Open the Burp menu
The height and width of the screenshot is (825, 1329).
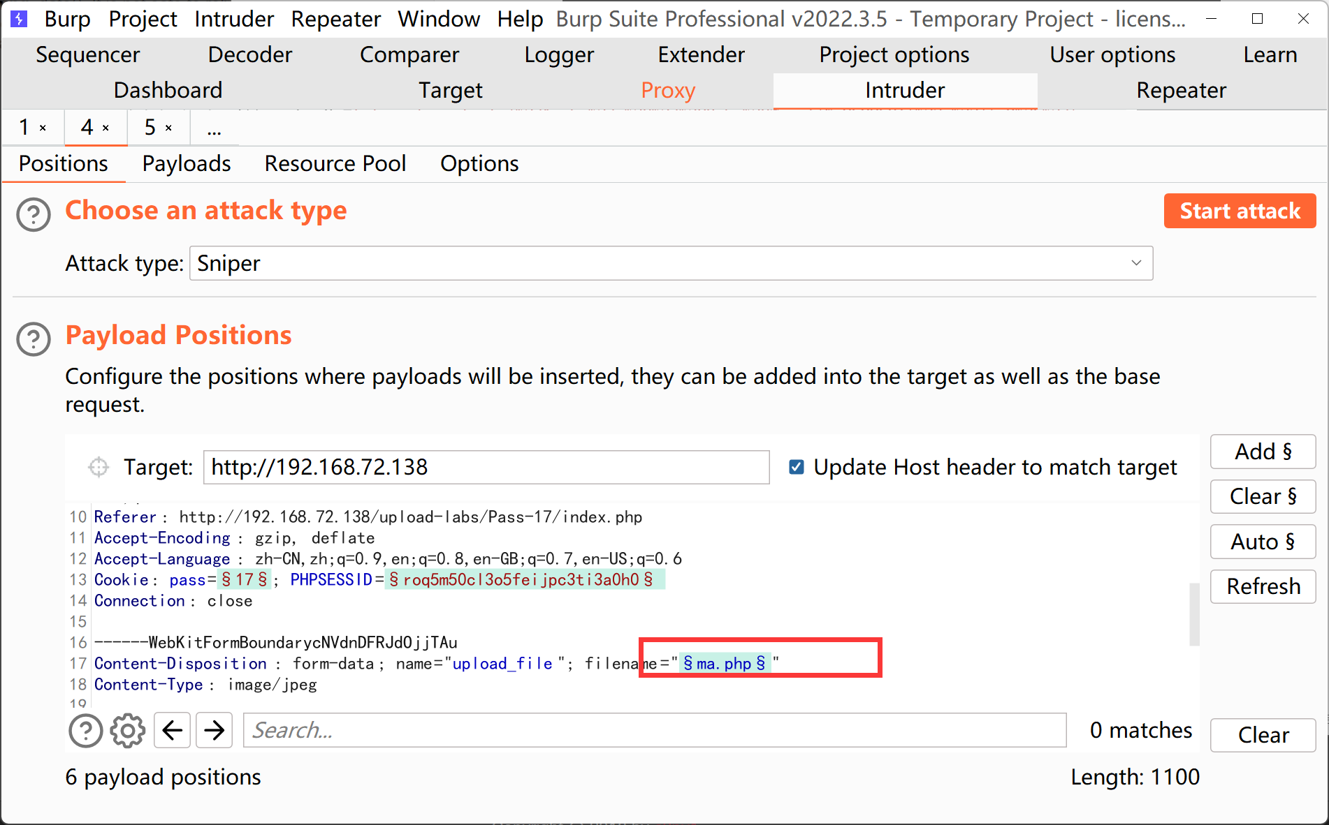[x=67, y=19]
